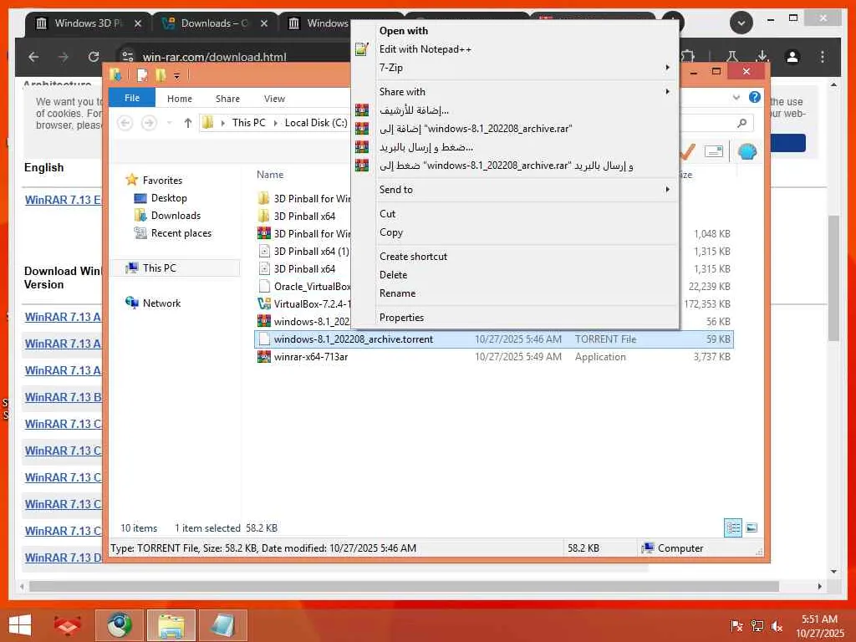Open Edit with Notepad++ in context menu

(425, 49)
